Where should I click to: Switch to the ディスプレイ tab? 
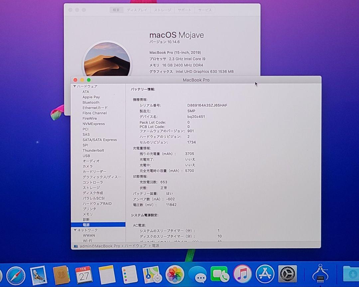coord(137,10)
